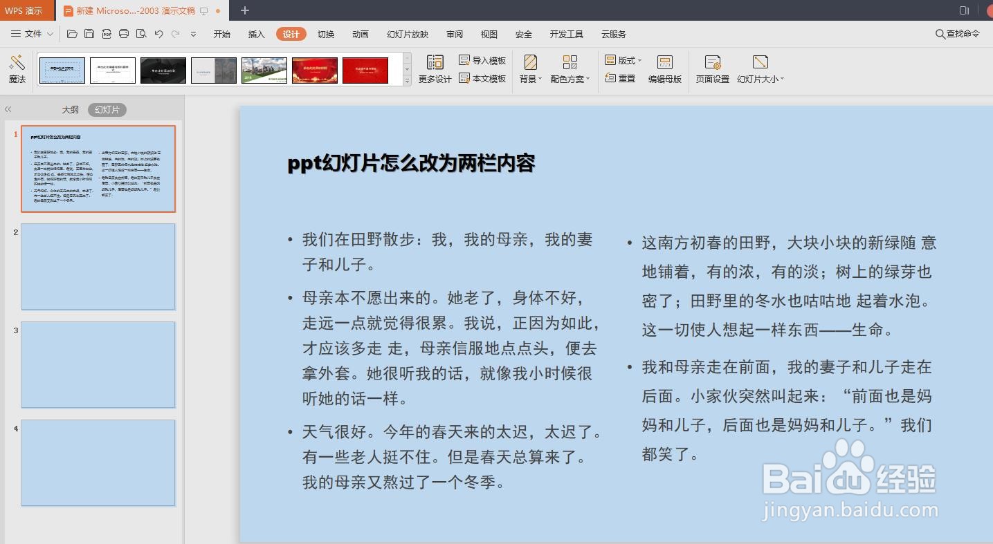Click the slide title text
This screenshot has width=993, height=544.
412,163
